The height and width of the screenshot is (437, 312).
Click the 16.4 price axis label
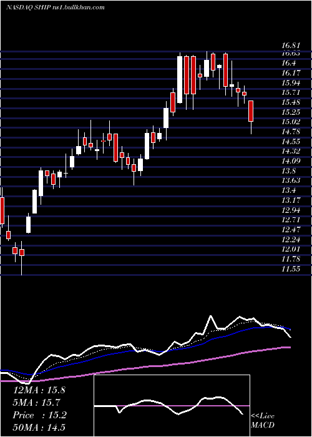pyautogui.click(x=288, y=63)
